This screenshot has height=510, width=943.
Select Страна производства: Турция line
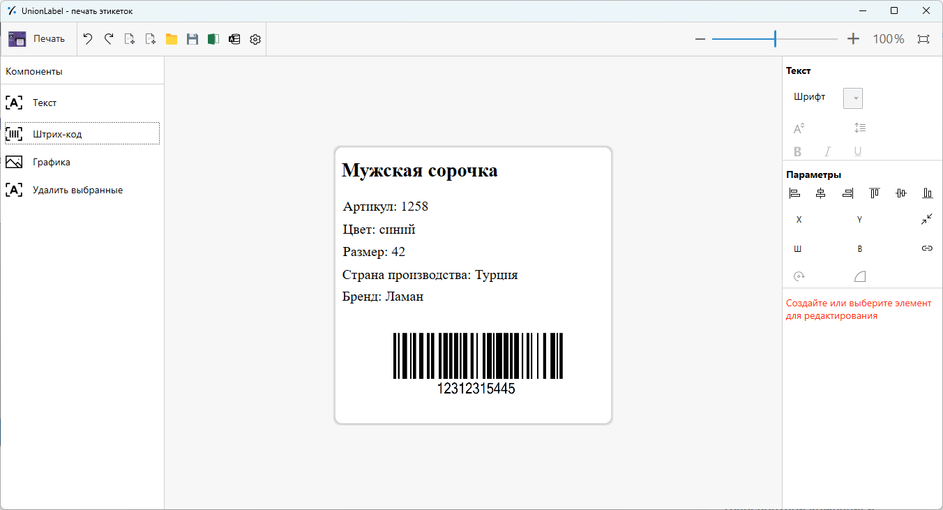tap(430, 275)
